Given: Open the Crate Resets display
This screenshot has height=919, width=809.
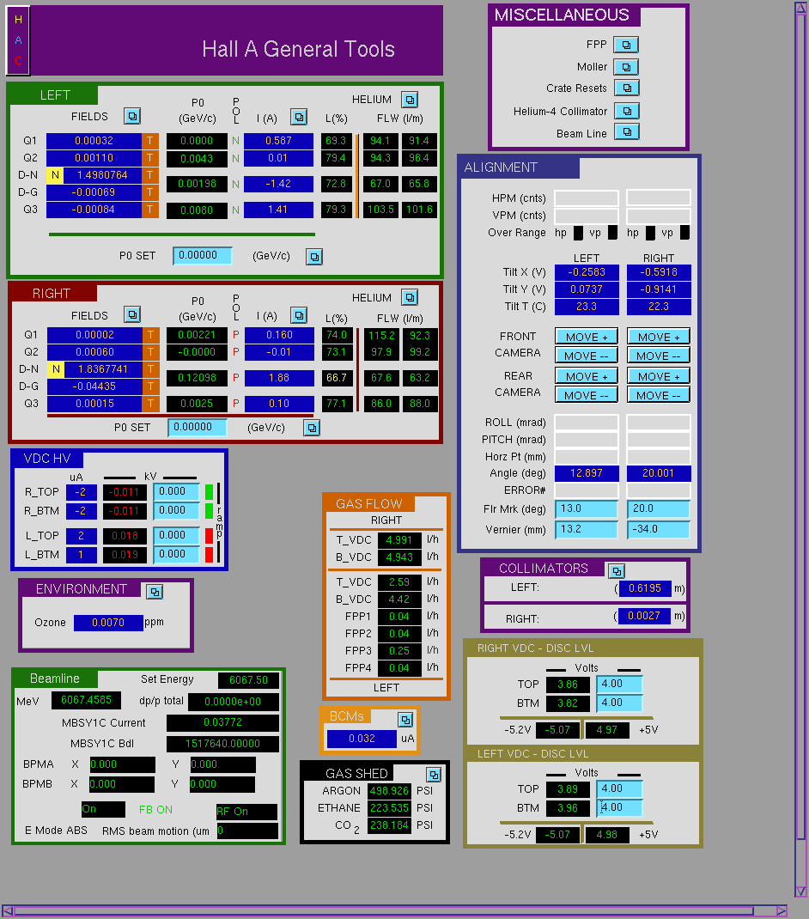Looking at the screenshot, I should [x=627, y=88].
